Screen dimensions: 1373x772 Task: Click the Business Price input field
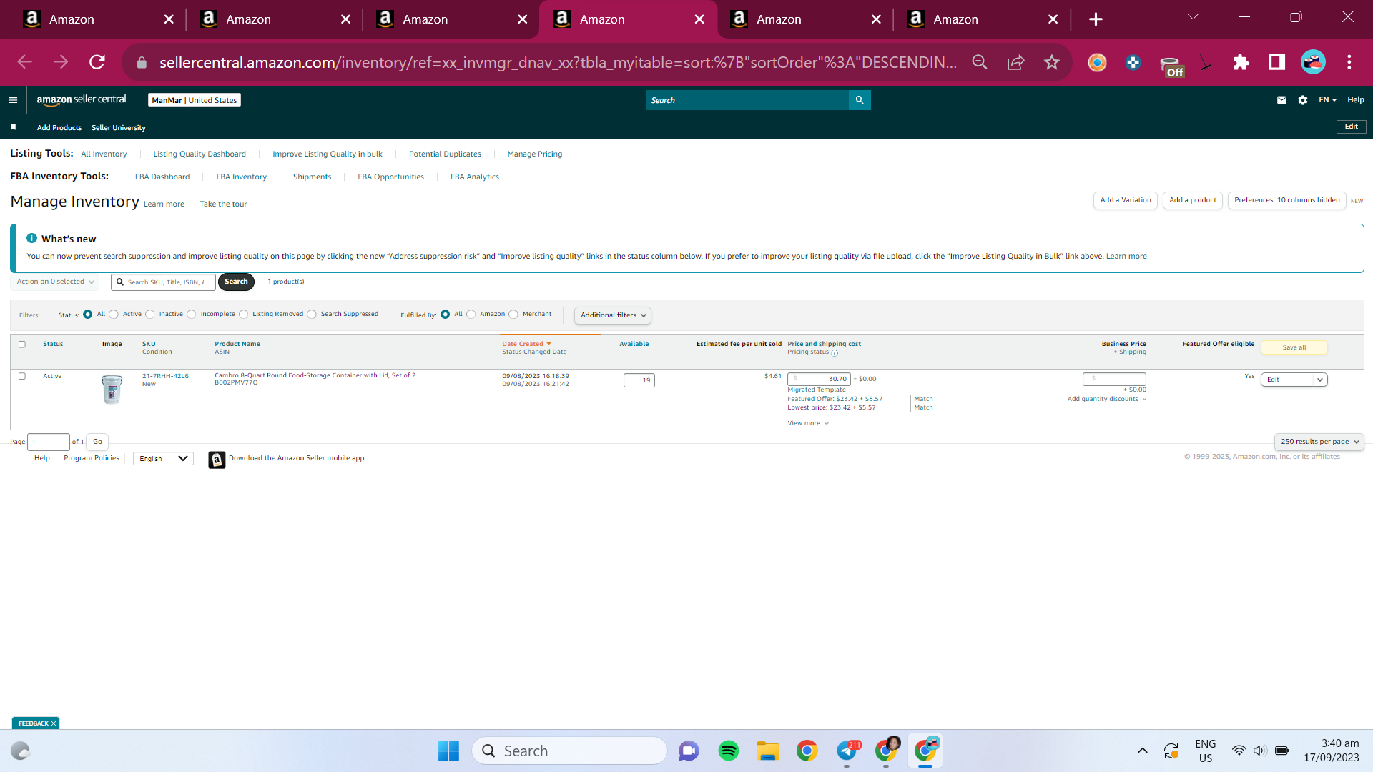coord(1114,379)
